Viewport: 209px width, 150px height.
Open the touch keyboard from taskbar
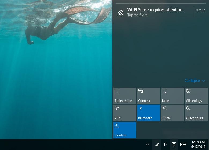[183, 145]
